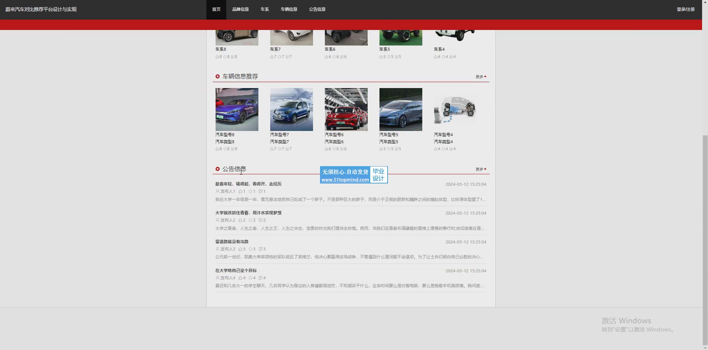
Task: Click thumbs-up icon in 发布人1 row
Action: click(240, 191)
